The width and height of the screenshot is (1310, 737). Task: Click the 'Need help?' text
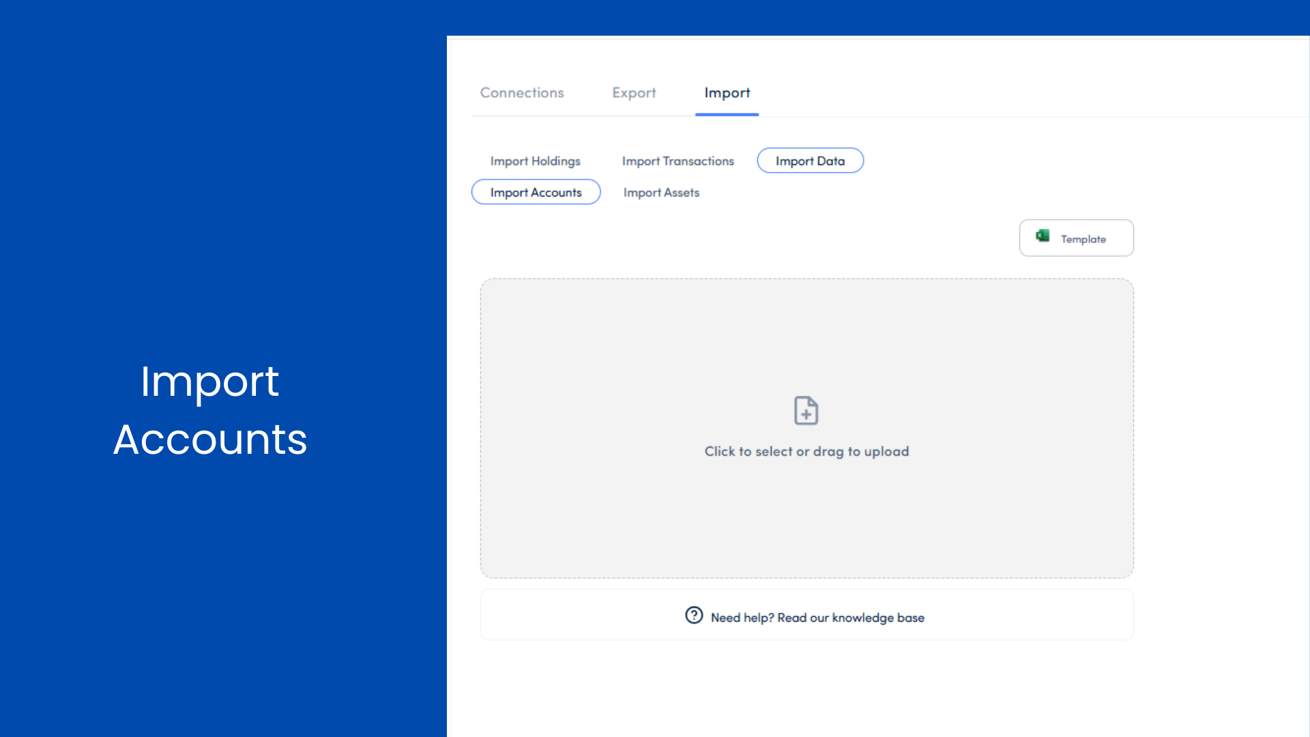pos(742,618)
